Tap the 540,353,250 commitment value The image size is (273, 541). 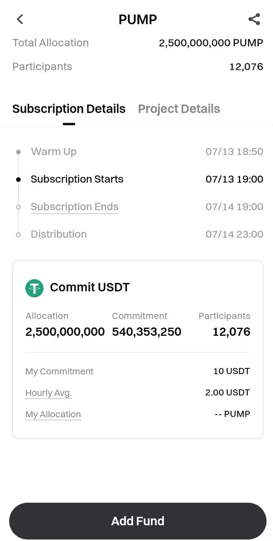(146, 332)
